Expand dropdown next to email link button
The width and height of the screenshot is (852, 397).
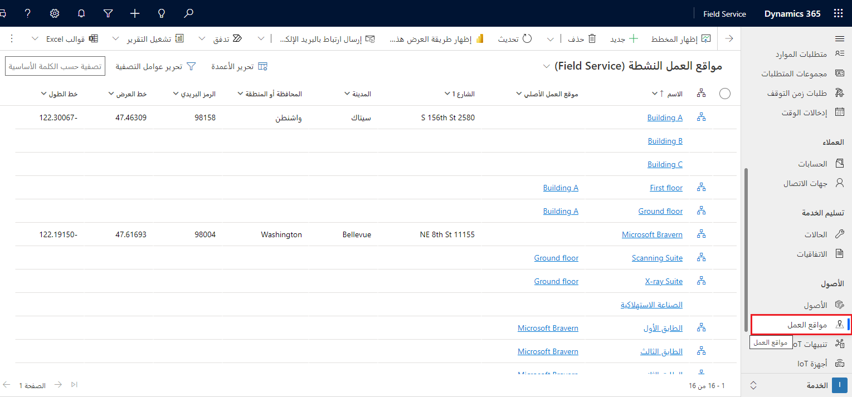point(261,39)
